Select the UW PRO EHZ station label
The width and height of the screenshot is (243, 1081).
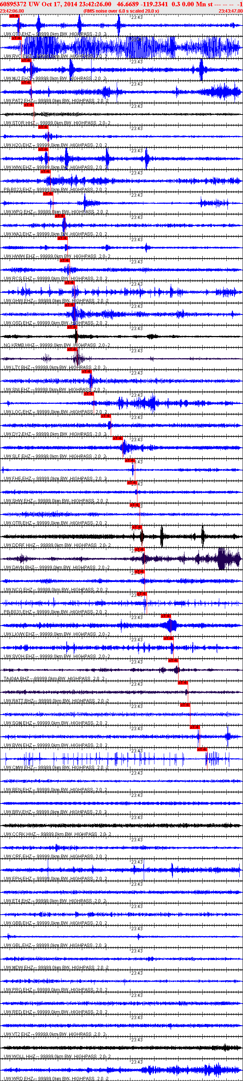tap(56, 990)
